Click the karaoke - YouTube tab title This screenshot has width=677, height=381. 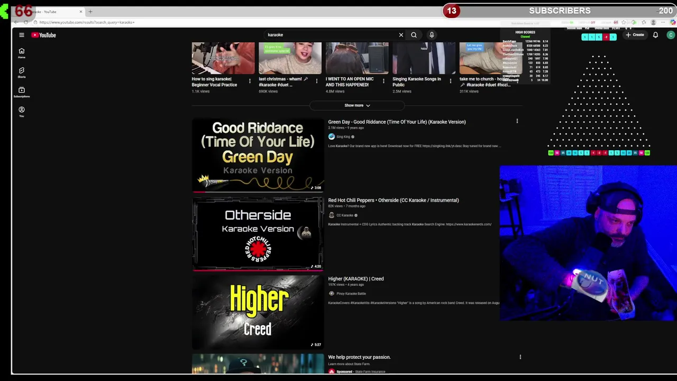coord(44,12)
